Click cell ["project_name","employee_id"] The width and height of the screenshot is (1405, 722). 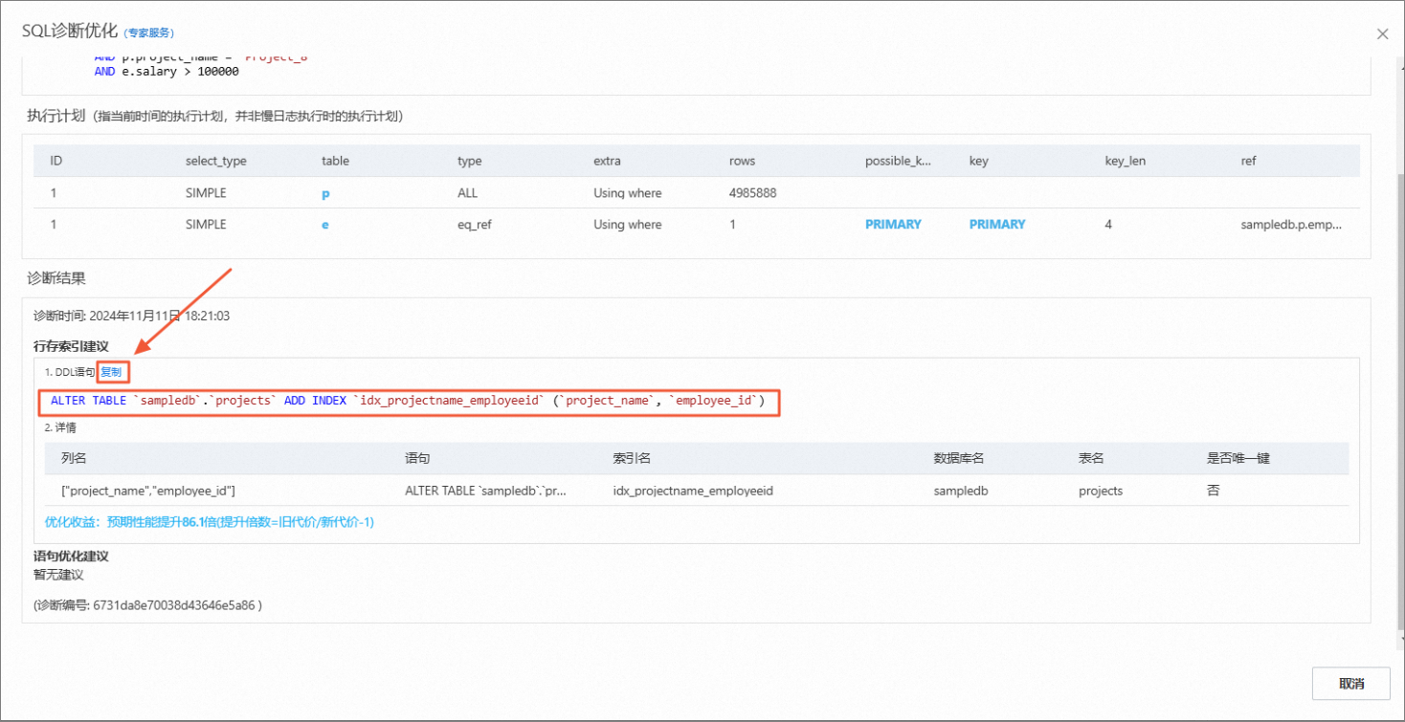pyautogui.click(x=148, y=491)
